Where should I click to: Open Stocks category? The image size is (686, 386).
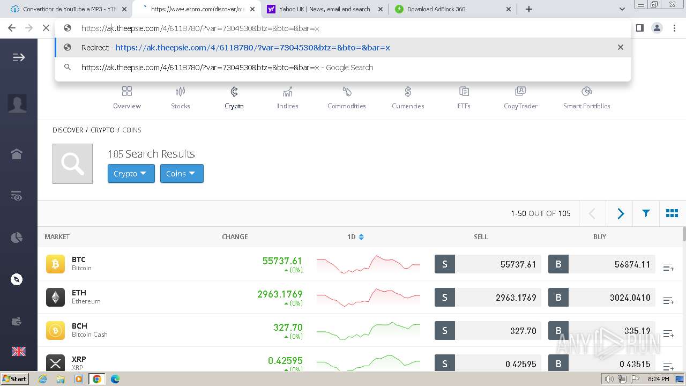(181, 98)
